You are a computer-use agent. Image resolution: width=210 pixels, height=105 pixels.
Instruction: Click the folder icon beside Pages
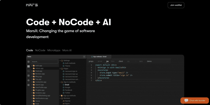(62, 69)
